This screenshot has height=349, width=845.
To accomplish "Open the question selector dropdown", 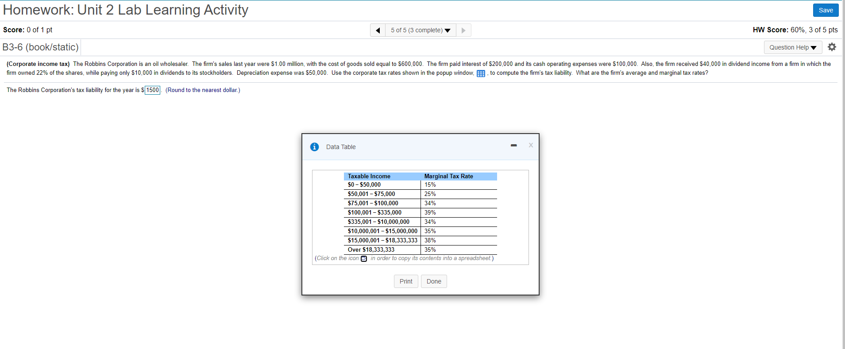I will (421, 30).
